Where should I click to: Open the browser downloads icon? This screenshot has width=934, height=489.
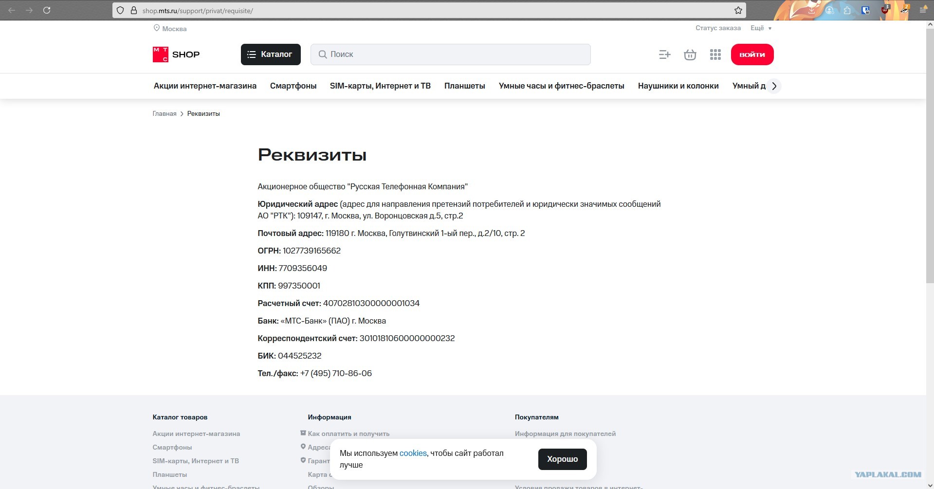[x=811, y=10]
